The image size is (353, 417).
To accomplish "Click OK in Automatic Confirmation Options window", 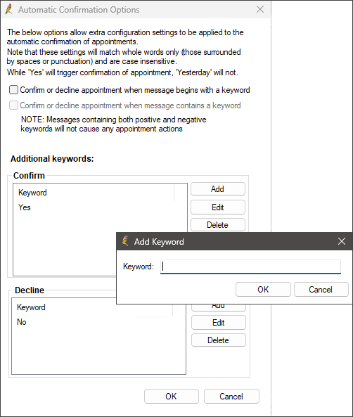I will [171, 397].
